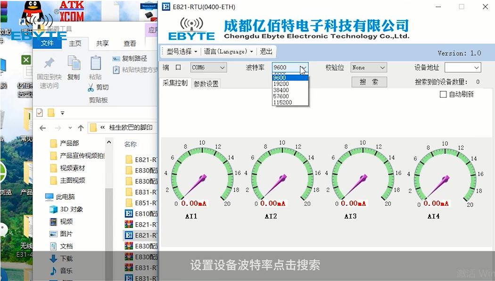Click the 下载 downloads arrow icon

coord(53,258)
